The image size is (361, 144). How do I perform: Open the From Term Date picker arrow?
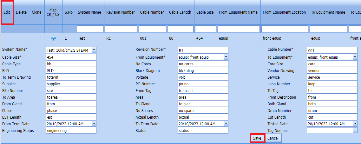tap(94, 124)
